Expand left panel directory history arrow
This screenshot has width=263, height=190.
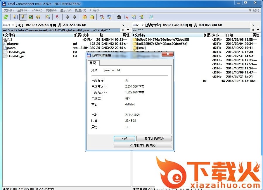(128, 30)
